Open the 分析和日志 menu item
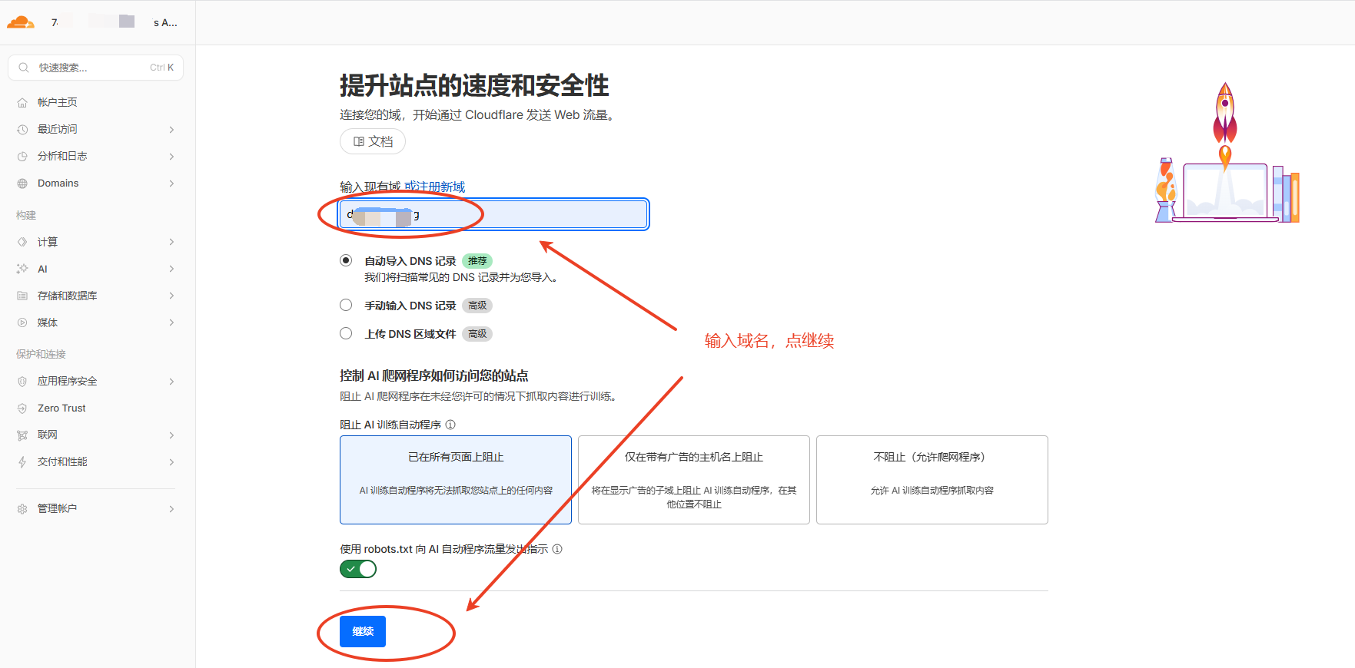 tap(62, 156)
